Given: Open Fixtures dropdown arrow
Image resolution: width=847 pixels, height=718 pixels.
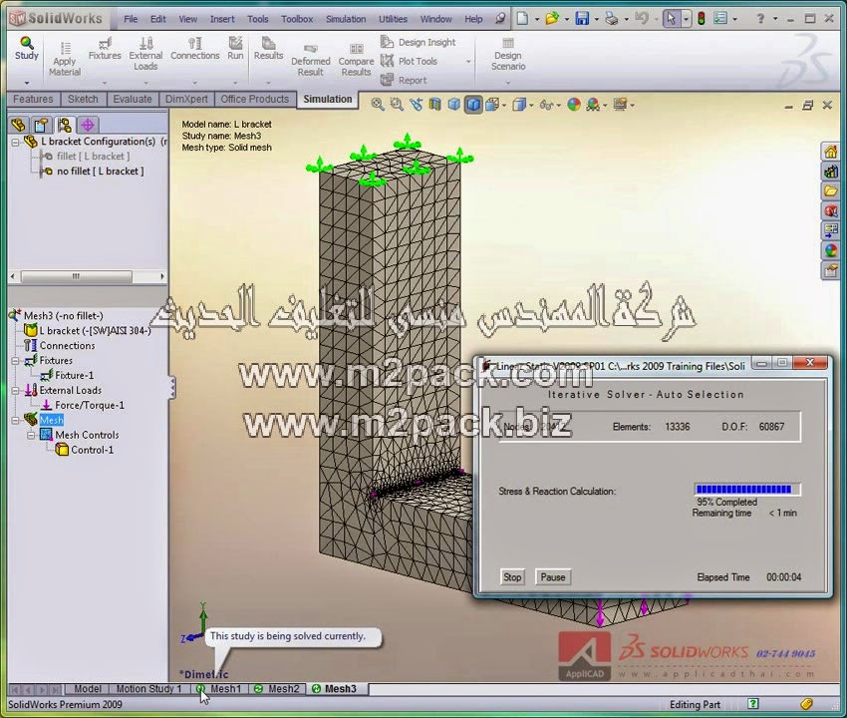Looking at the screenshot, I should [x=105, y=83].
